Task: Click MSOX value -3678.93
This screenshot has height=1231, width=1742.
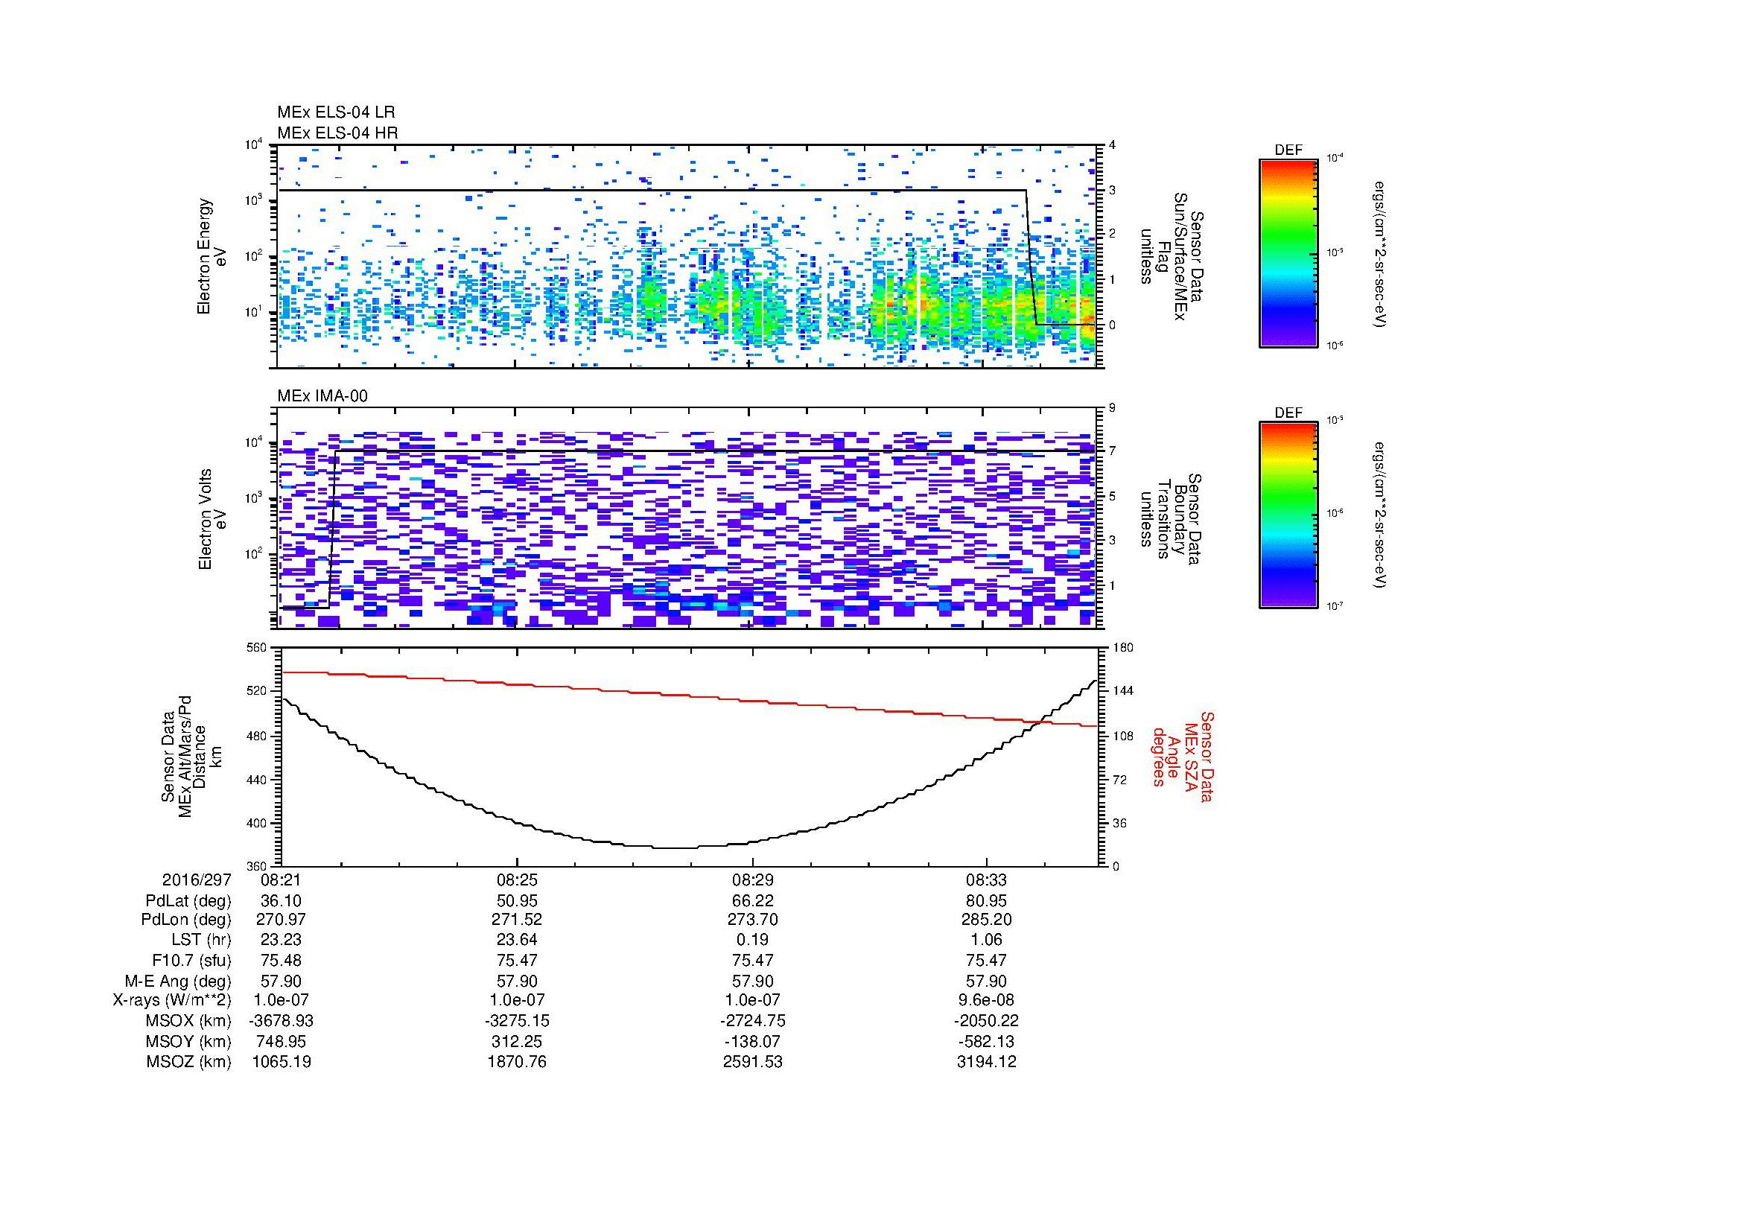Action: (282, 1021)
